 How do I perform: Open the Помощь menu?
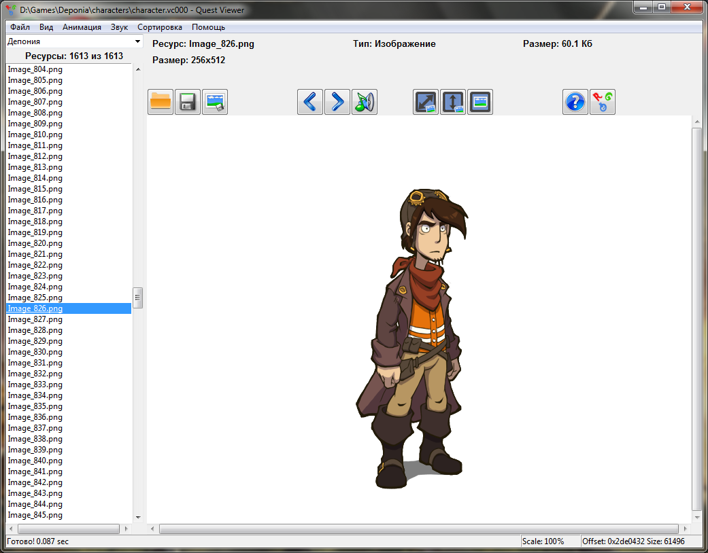208,27
